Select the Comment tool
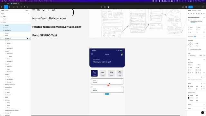Viewport: 206px width, 116px height. [28, 7]
